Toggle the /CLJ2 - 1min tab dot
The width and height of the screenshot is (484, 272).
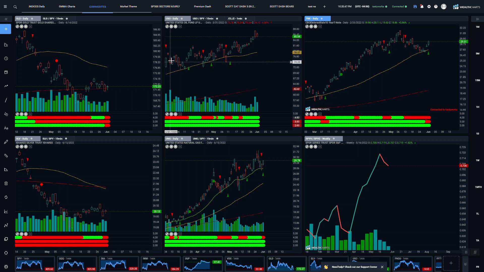click(246, 19)
